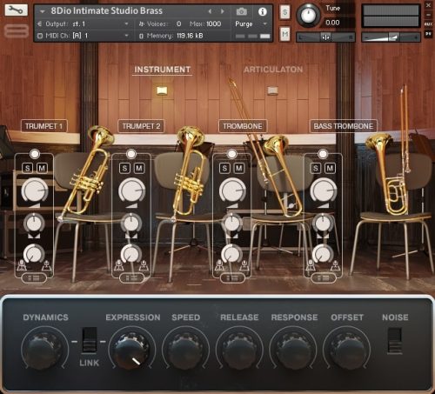
Task: Open Bass Trombone channel settings button at bottom
Action: pyautogui.click(x=323, y=278)
